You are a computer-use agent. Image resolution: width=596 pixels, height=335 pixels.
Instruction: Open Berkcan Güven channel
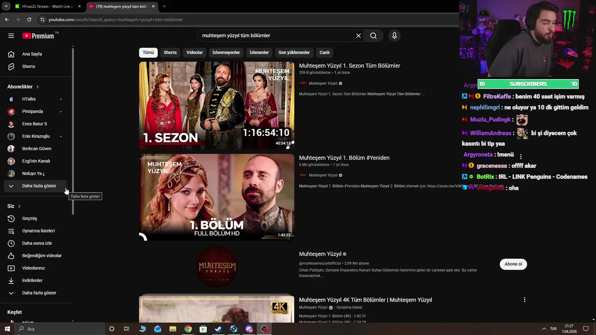tap(35, 149)
